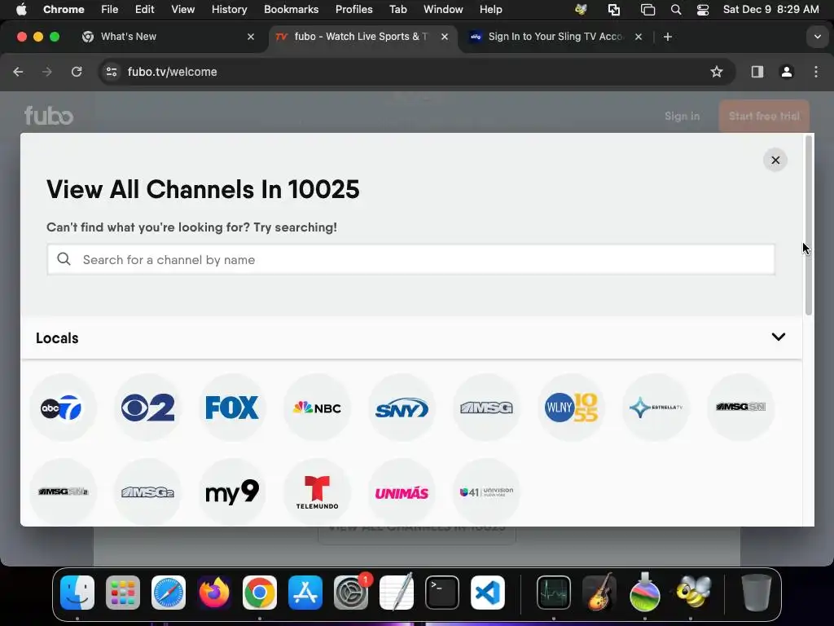Click the modal's vertical scrollbar
This screenshot has width=834, height=626.
click(809, 226)
